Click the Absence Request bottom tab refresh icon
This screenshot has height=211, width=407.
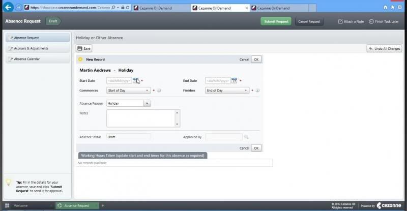[60, 205]
